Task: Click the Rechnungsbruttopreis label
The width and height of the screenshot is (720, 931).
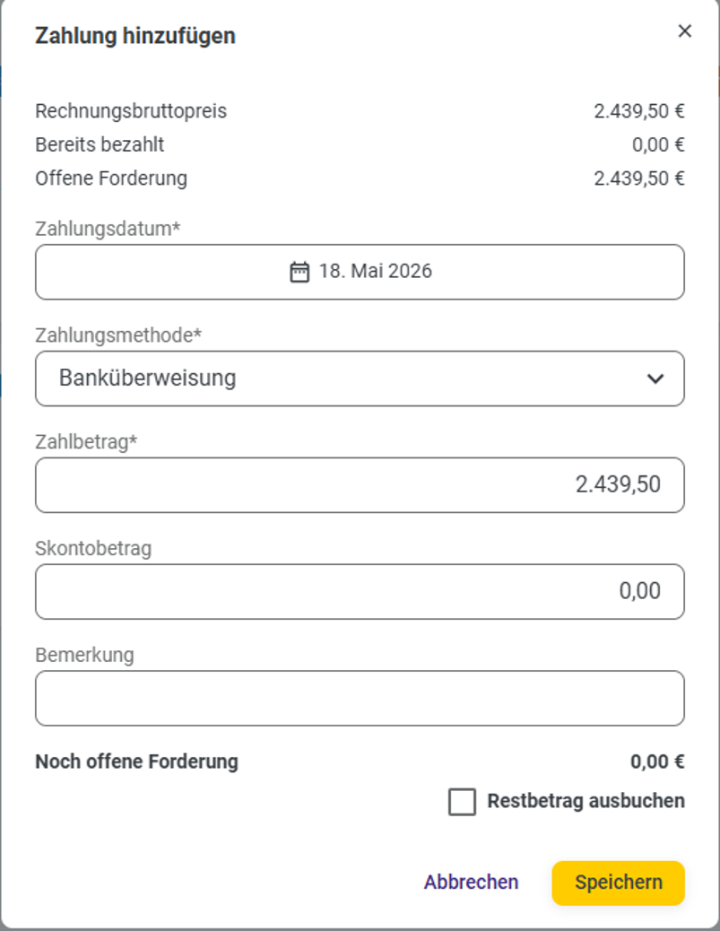Action: 131,111
